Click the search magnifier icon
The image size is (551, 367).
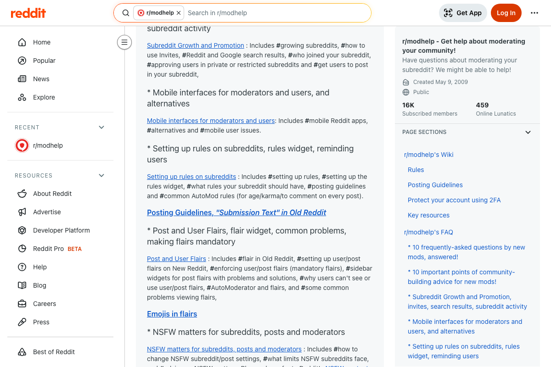pyautogui.click(x=126, y=13)
